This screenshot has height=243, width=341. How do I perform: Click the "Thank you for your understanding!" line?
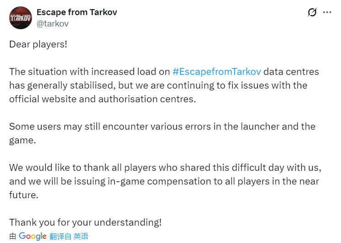85,222
